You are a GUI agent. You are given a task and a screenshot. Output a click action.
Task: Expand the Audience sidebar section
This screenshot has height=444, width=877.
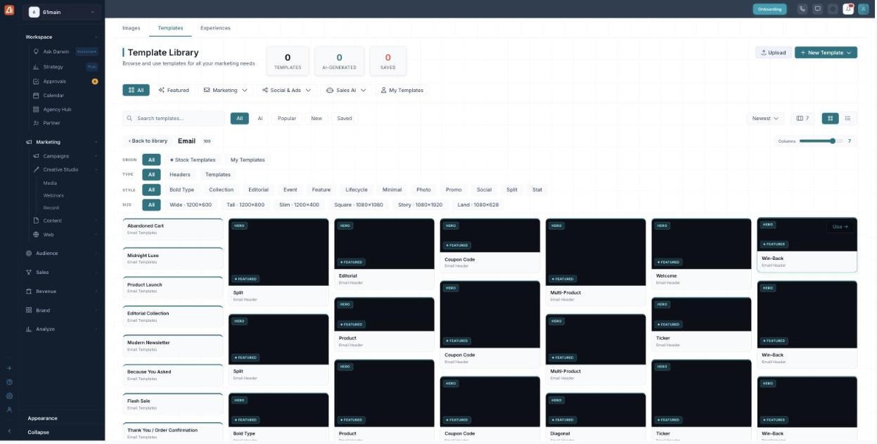(62, 253)
